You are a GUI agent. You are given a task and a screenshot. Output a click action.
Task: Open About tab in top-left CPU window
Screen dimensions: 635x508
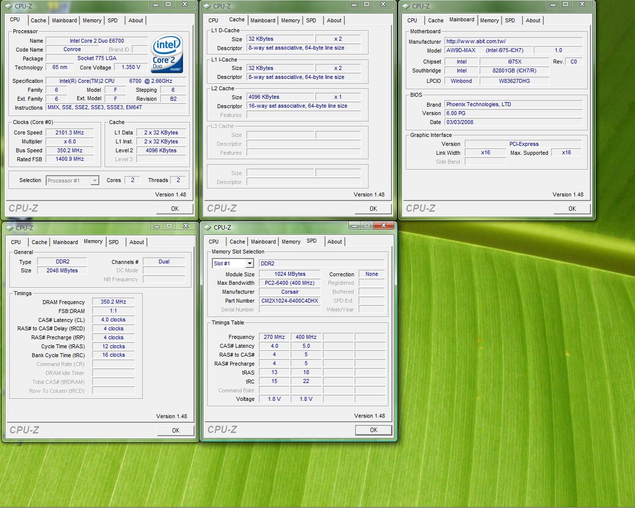(x=136, y=20)
